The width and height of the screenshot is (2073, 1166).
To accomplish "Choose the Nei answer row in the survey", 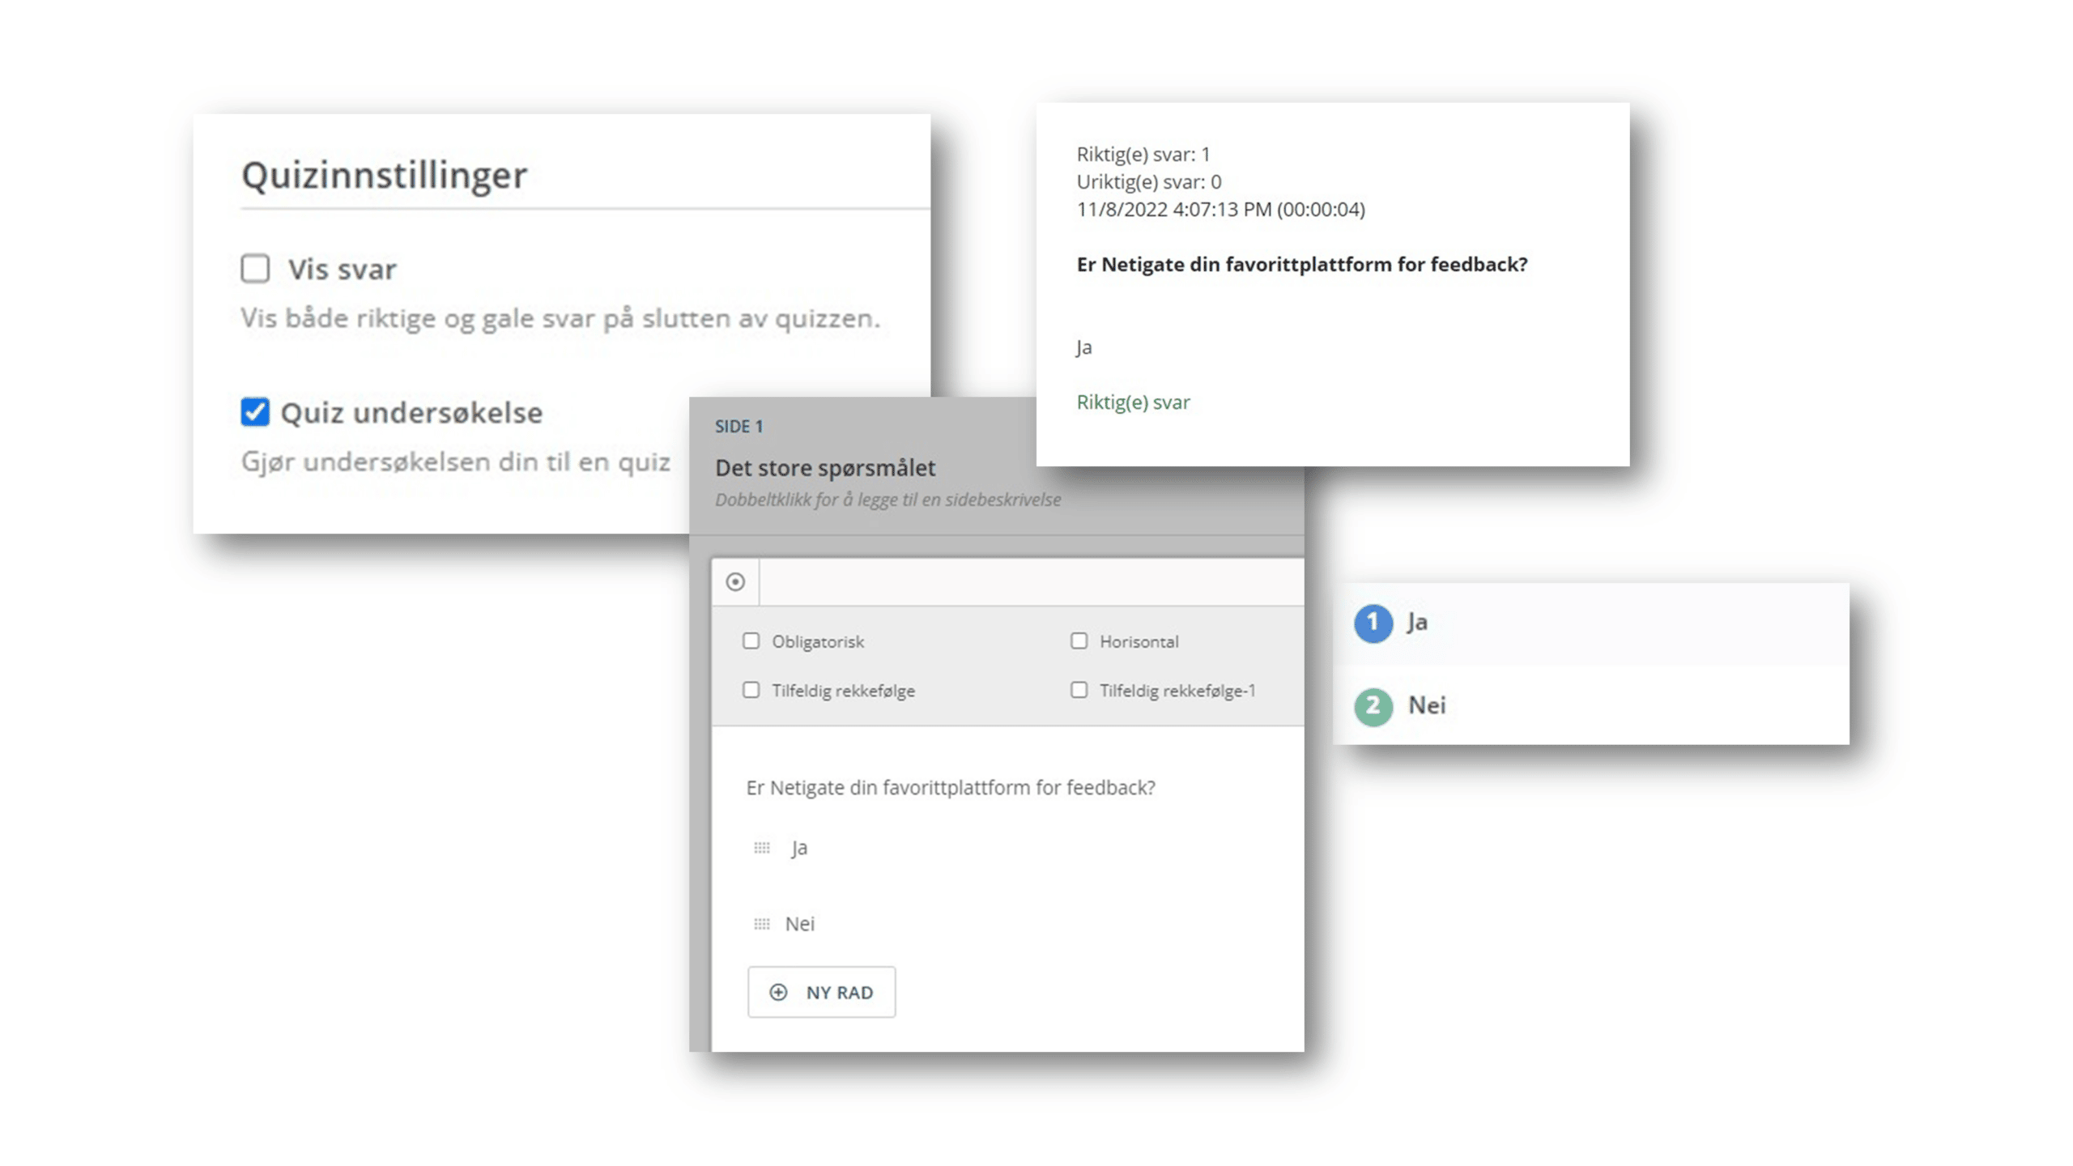I will point(1591,705).
